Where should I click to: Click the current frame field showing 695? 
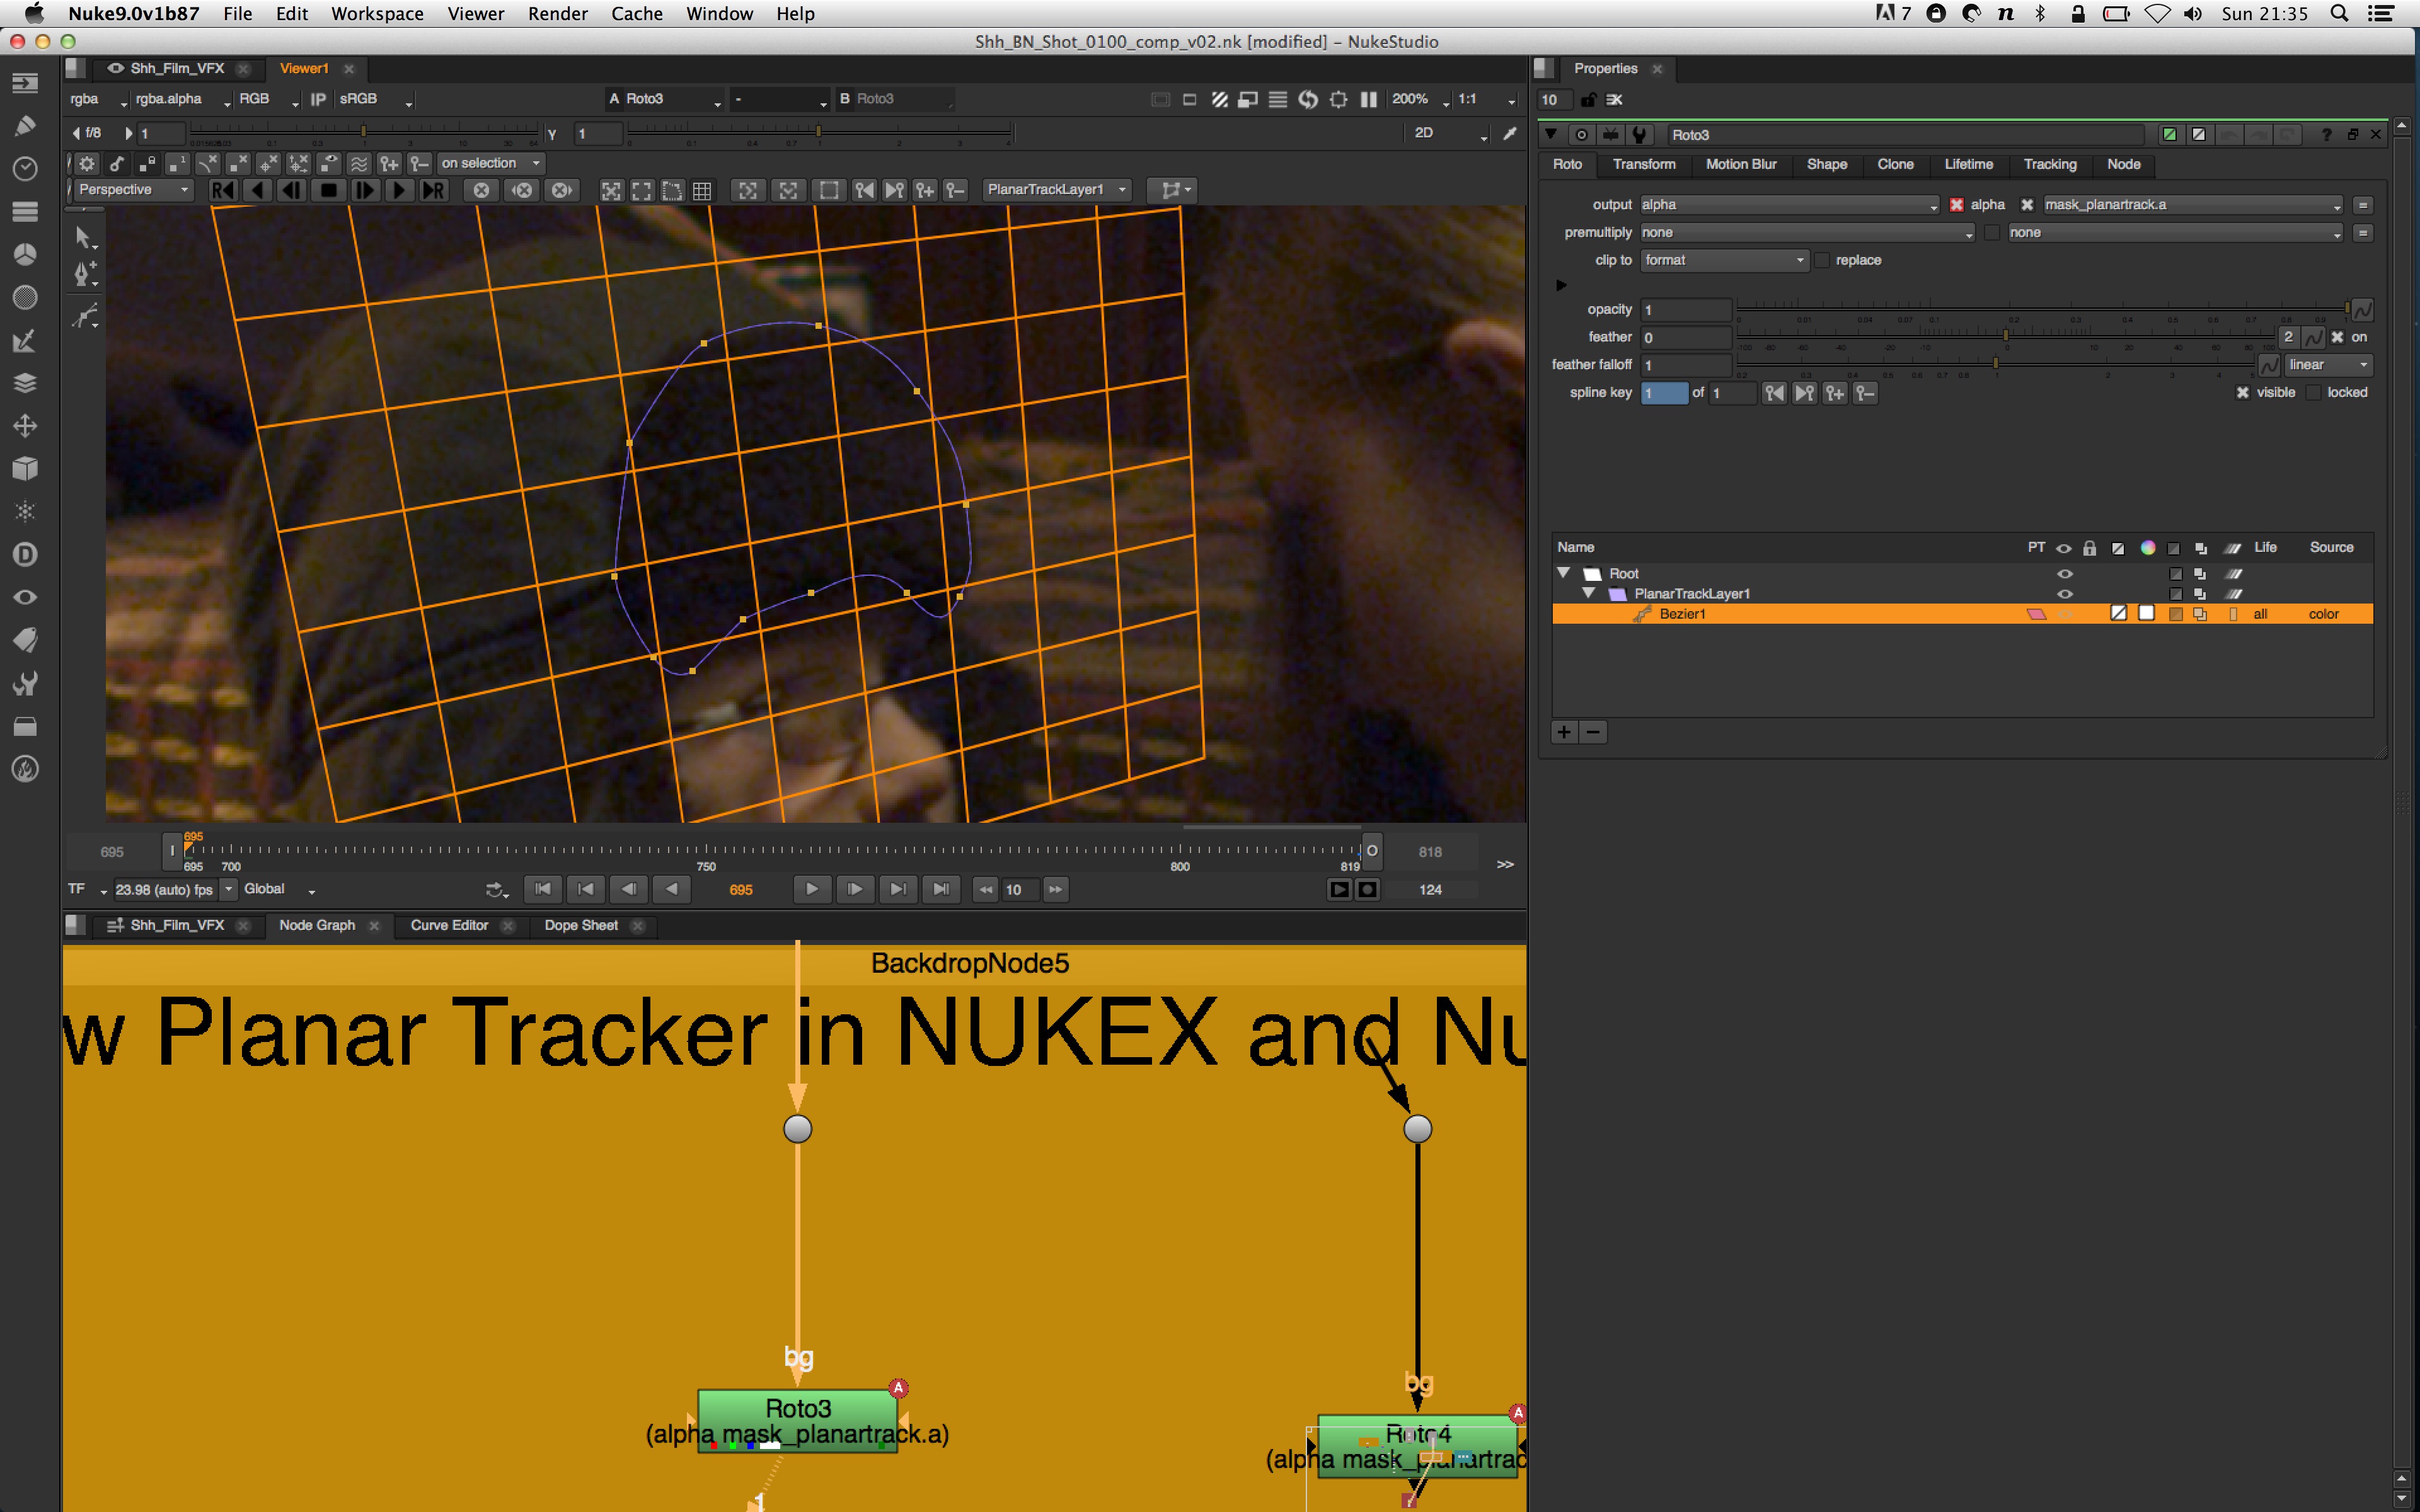741,889
